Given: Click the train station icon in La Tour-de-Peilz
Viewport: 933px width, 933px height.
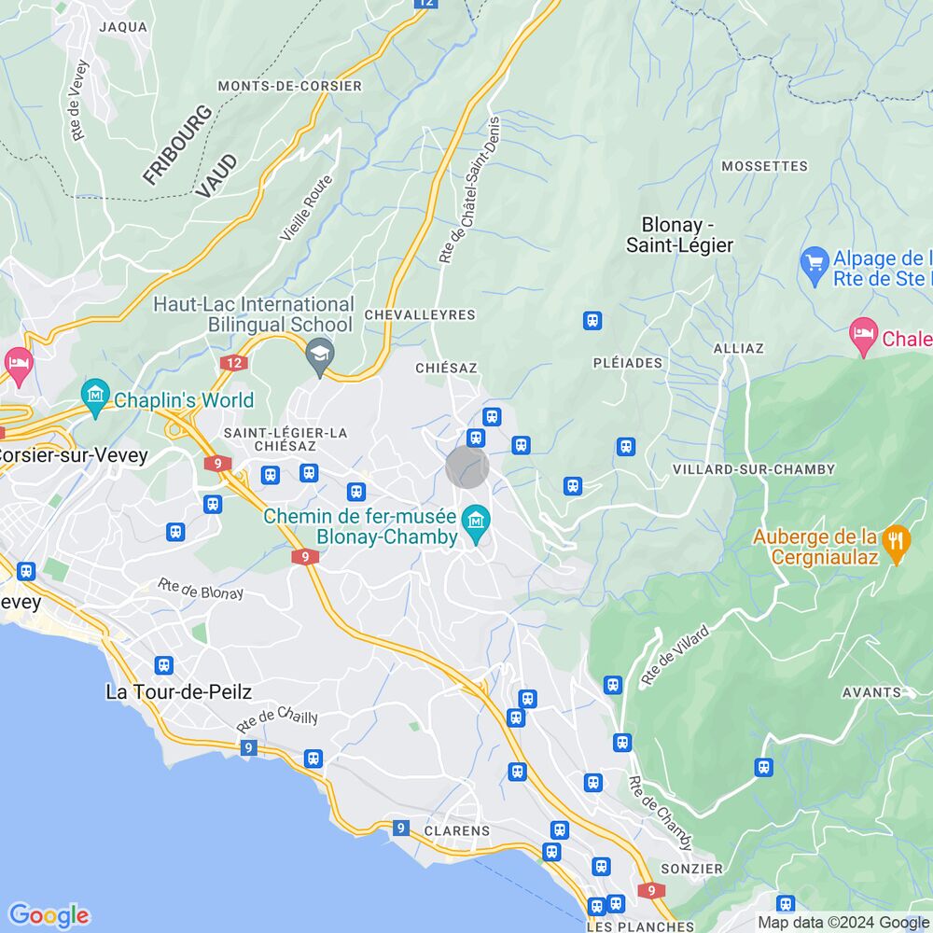Looking at the screenshot, I should (x=163, y=664).
